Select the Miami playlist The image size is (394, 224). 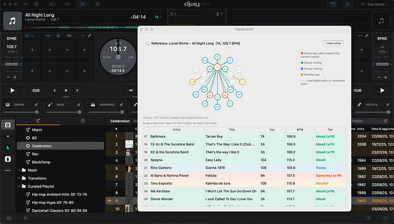[x=37, y=130]
